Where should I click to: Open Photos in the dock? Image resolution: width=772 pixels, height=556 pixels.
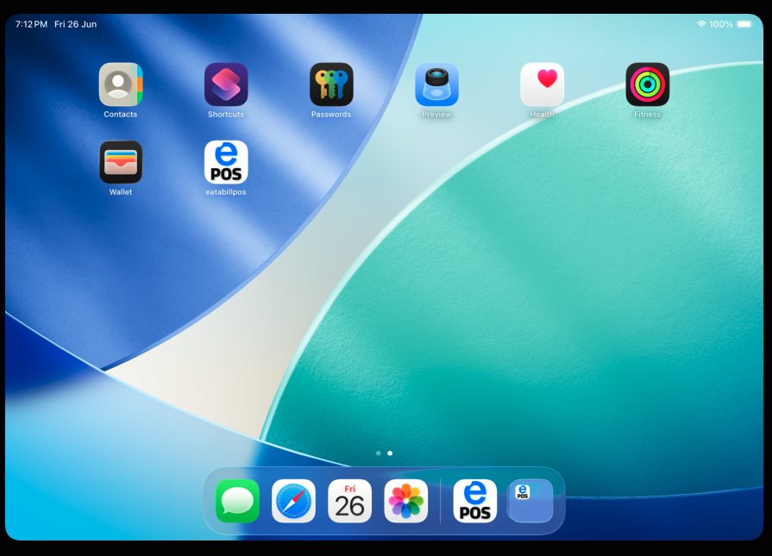coord(405,501)
